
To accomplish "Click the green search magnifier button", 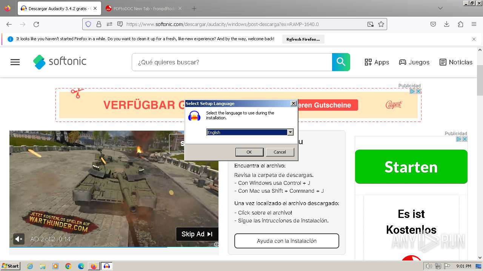I will point(341,62).
